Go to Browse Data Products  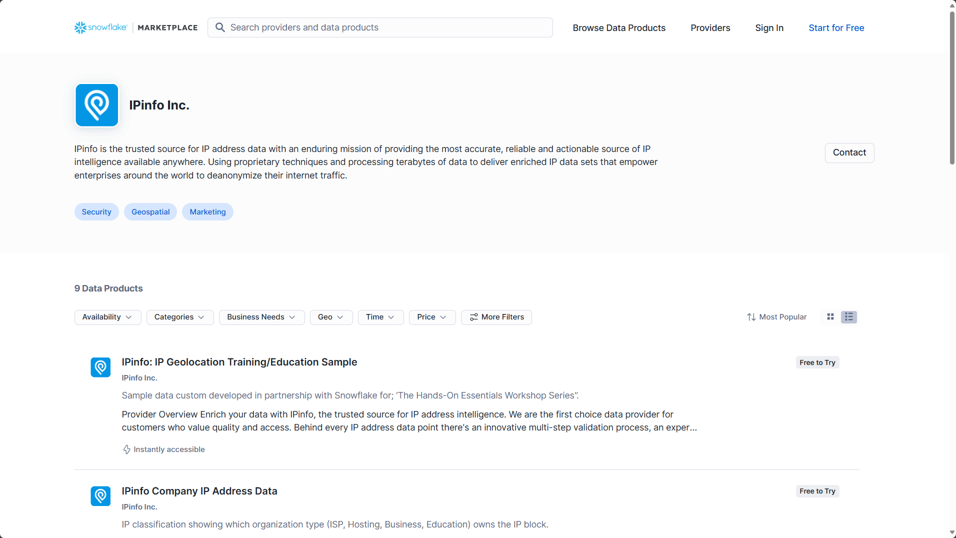pyautogui.click(x=619, y=28)
